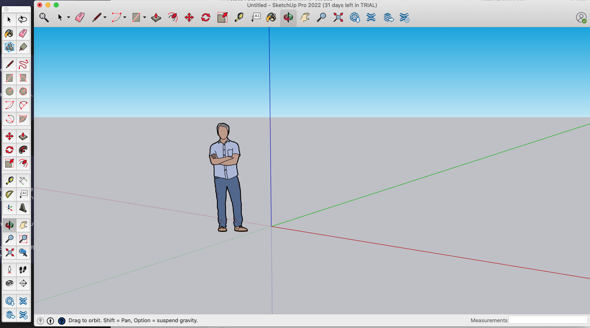Select the Follow Me tool

tap(23, 150)
